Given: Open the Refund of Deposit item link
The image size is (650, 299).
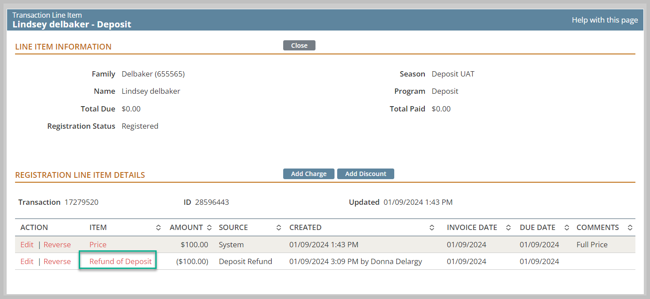Looking at the screenshot, I should pos(120,261).
